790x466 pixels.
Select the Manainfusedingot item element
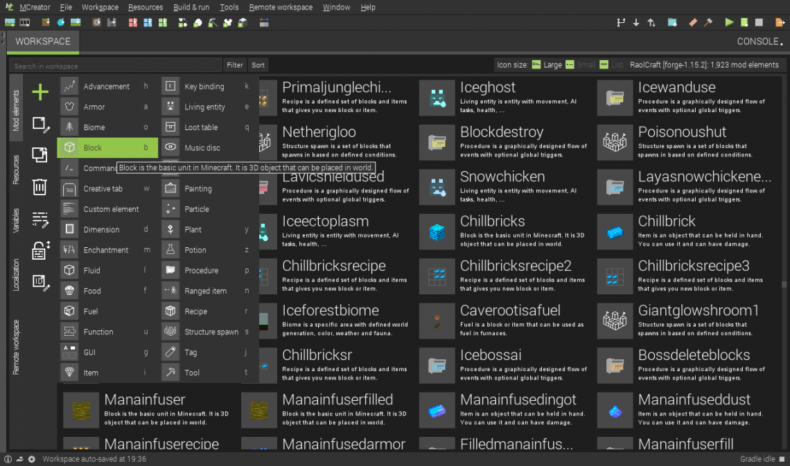(504, 410)
